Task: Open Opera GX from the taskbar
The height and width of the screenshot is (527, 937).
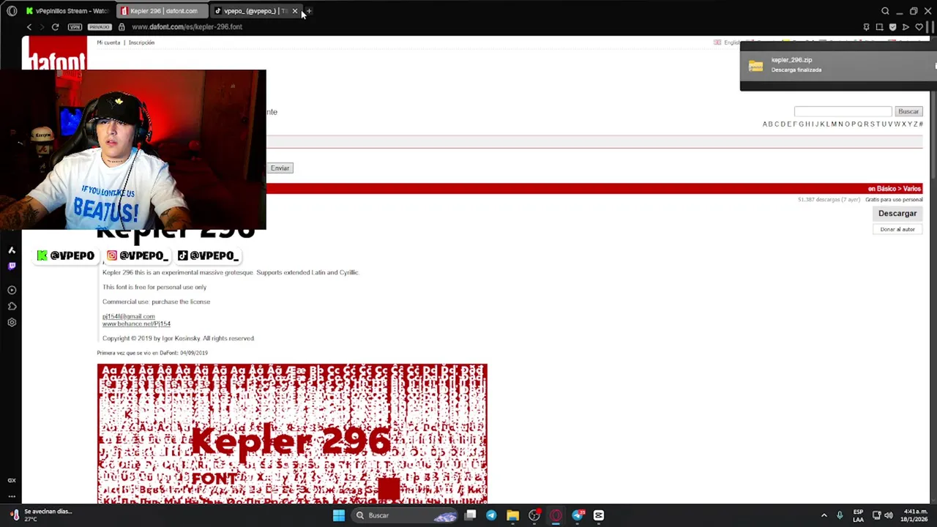Action: (556, 515)
